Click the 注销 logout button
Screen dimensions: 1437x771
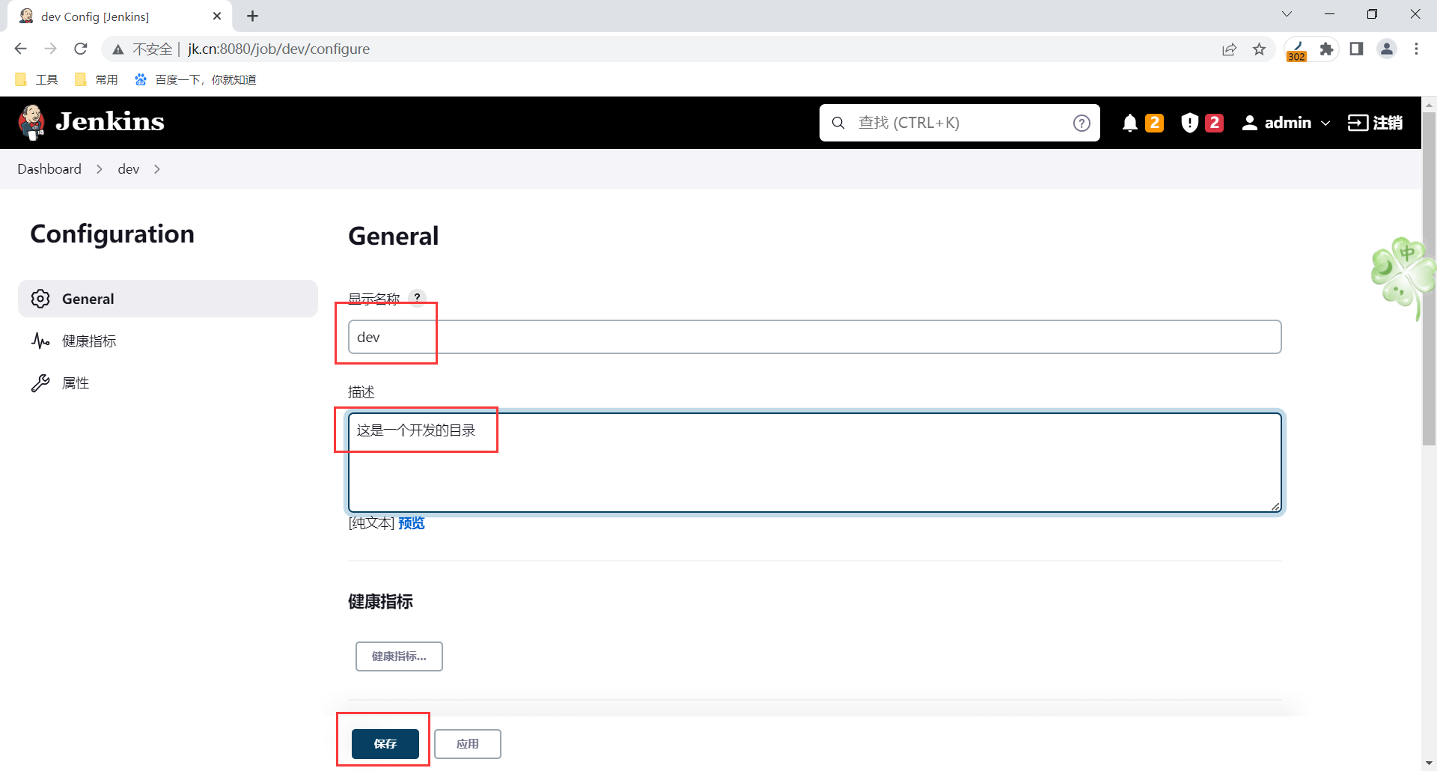coord(1375,123)
